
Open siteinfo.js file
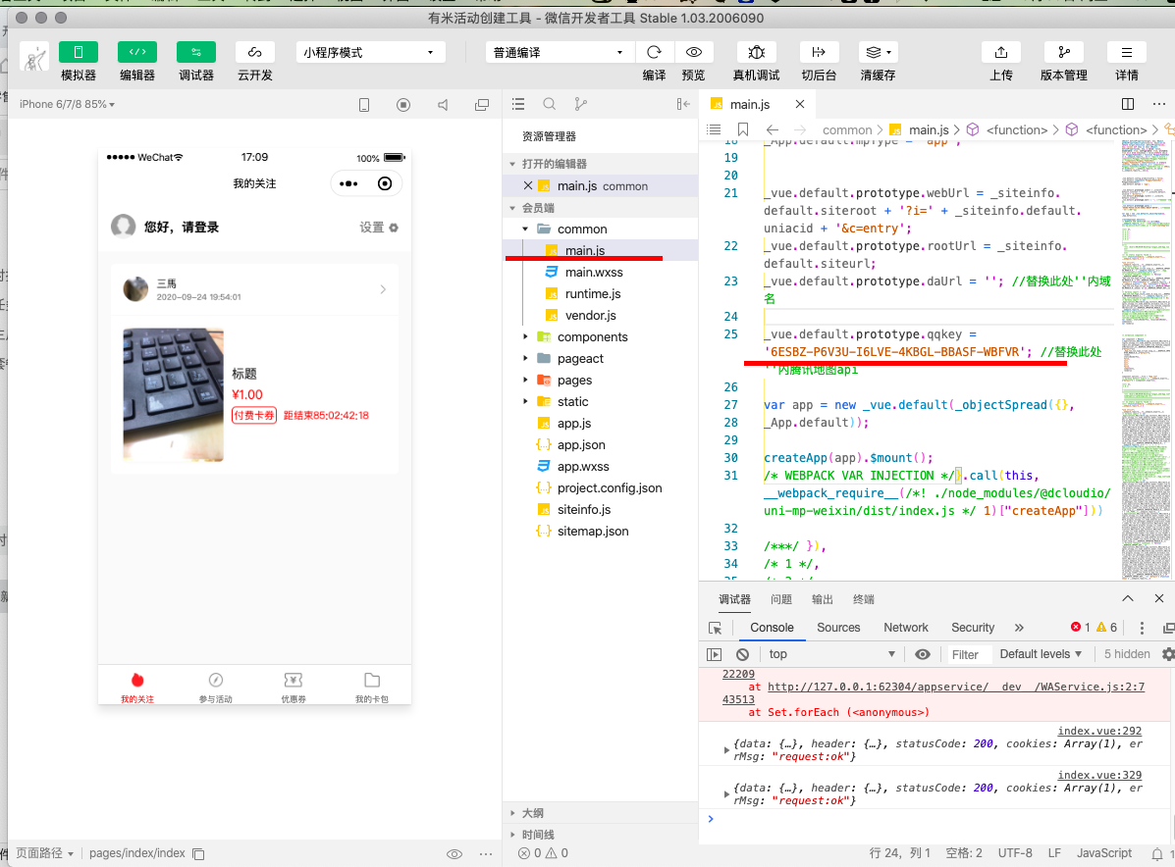pos(584,510)
